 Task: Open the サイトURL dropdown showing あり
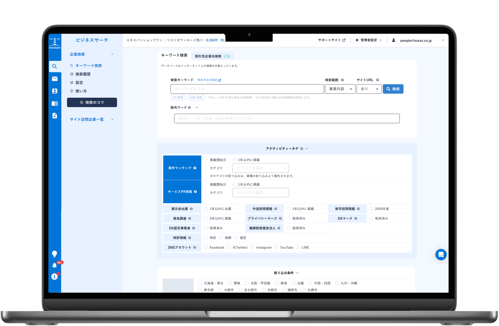coord(369,89)
